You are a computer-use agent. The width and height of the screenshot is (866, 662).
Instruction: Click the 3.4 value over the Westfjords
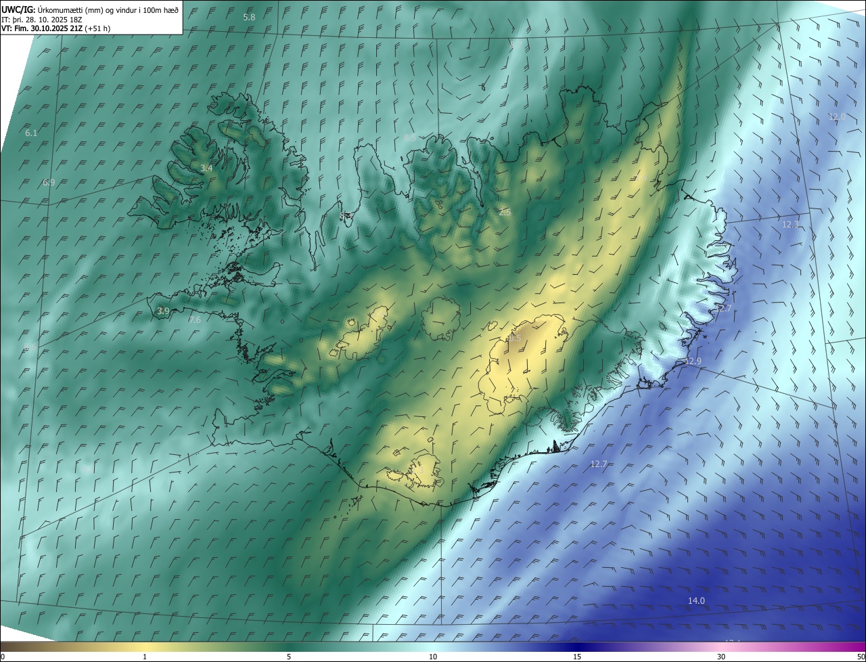[207, 168]
